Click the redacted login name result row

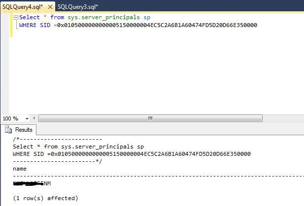pos(32,183)
